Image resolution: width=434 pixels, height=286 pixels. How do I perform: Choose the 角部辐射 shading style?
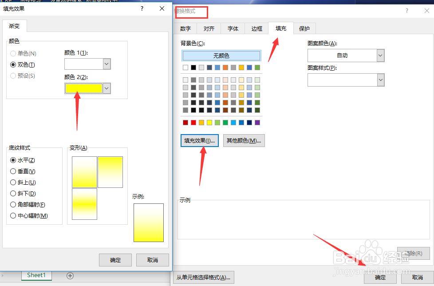click(28, 204)
